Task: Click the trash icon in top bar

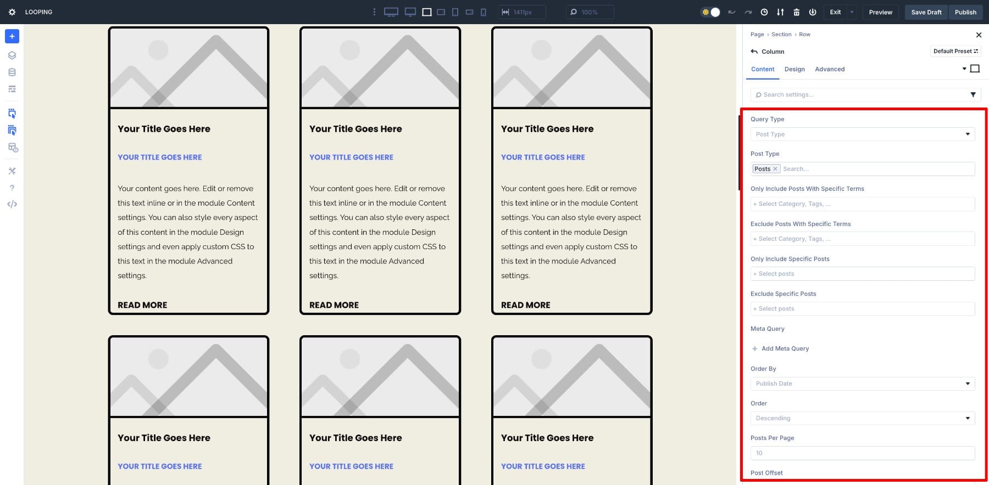Action: 796,12
